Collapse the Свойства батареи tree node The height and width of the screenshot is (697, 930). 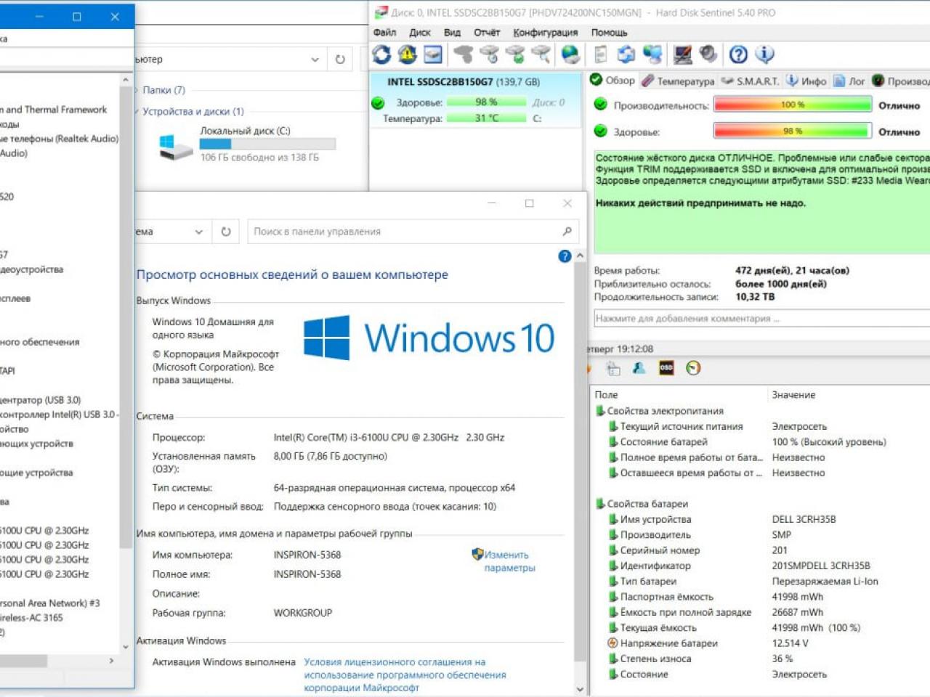pyautogui.click(x=600, y=504)
